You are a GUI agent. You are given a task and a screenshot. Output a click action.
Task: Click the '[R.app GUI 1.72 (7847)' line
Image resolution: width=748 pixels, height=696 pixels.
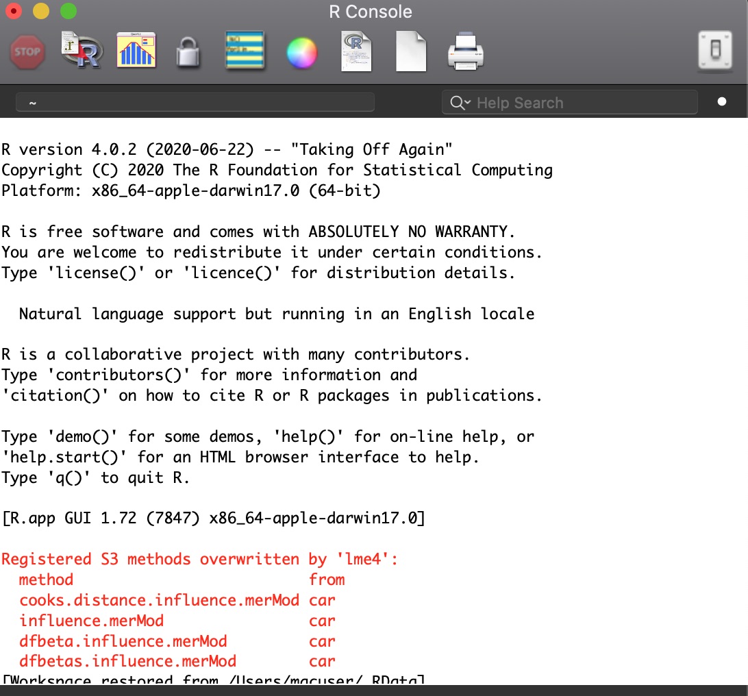point(213,518)
